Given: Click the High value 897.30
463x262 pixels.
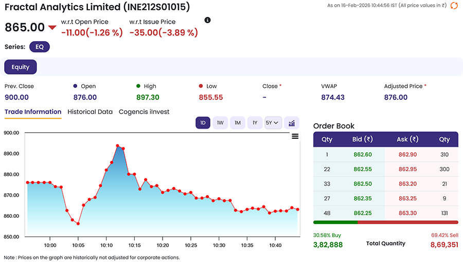Looking at the screenshot, I should point(148,97).
